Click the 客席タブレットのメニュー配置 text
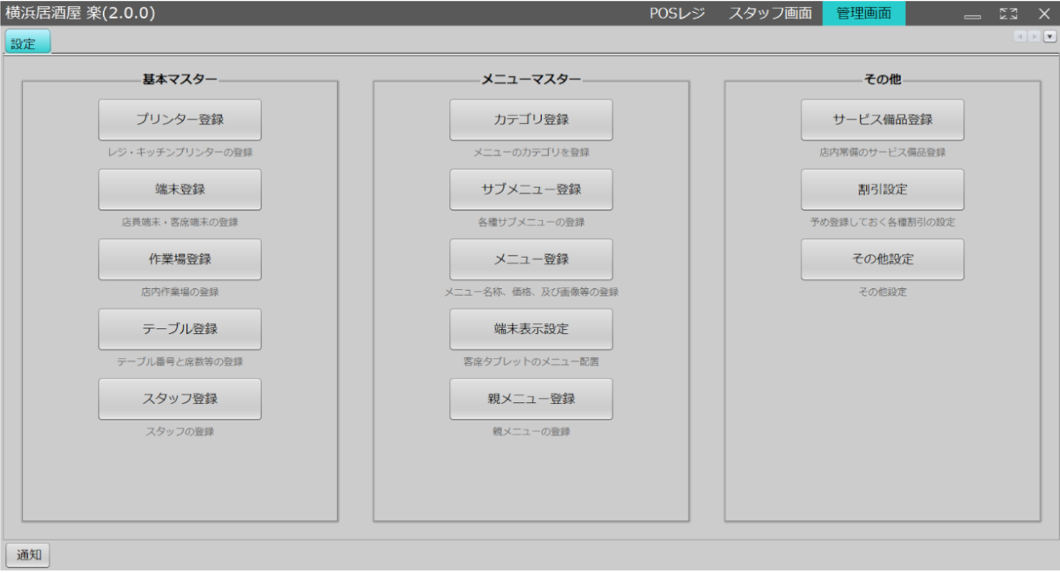 (531, 361)
